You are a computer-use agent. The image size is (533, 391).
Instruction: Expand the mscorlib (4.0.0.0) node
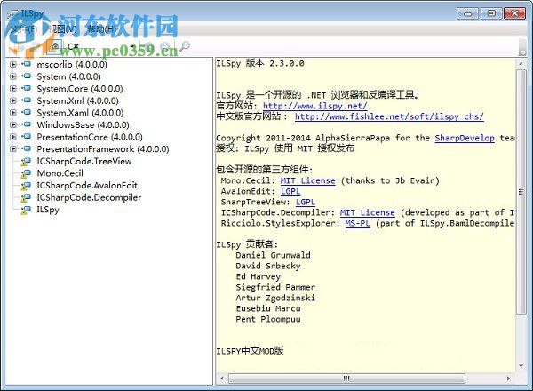tap(13, 64)
